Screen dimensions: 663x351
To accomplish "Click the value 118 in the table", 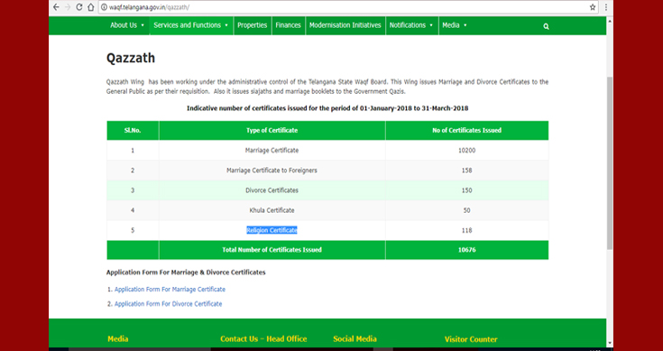I will 467,230.
